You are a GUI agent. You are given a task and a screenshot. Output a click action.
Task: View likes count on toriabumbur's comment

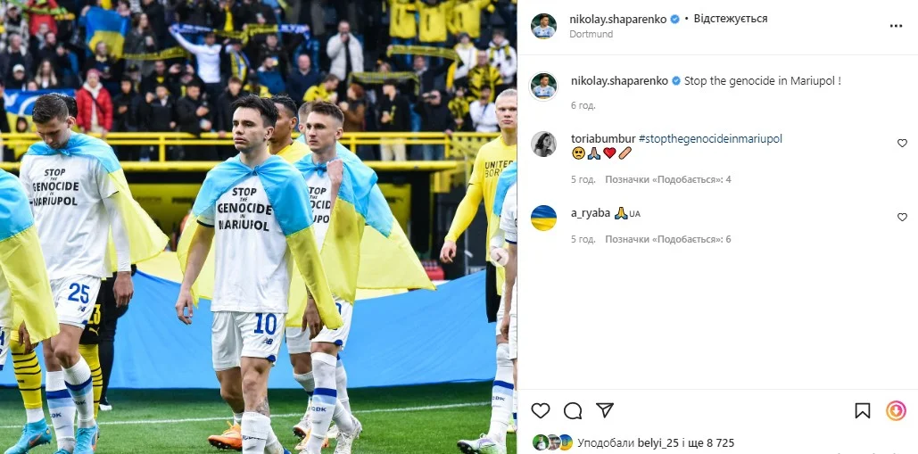668,179
